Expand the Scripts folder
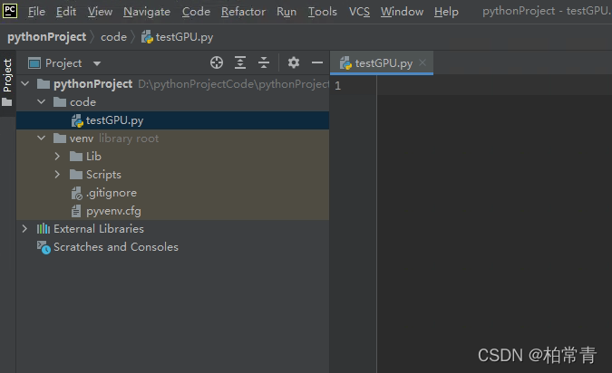This screenshot has width=612, height=373. (x=57, y=174)
